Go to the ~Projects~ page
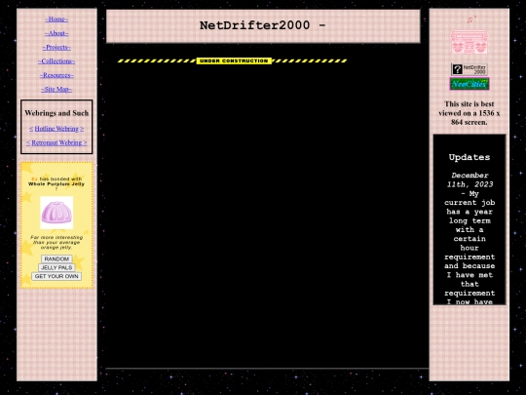The image size is (526, 395). [x=56, y=48]
